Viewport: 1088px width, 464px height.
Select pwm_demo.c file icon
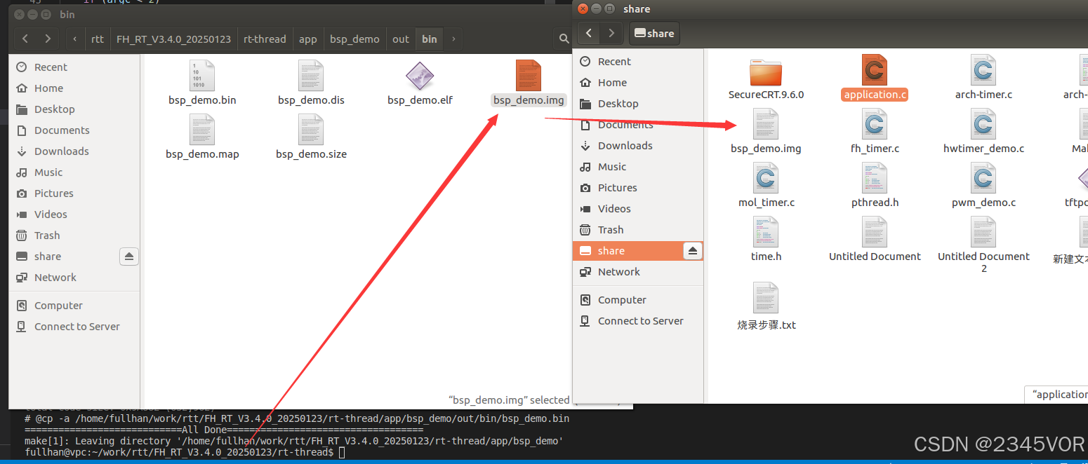983,178
